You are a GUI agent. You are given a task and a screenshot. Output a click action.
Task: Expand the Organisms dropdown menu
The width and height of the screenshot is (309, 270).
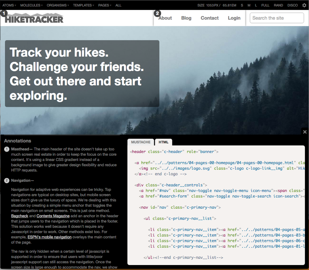[x=58, y=5]
